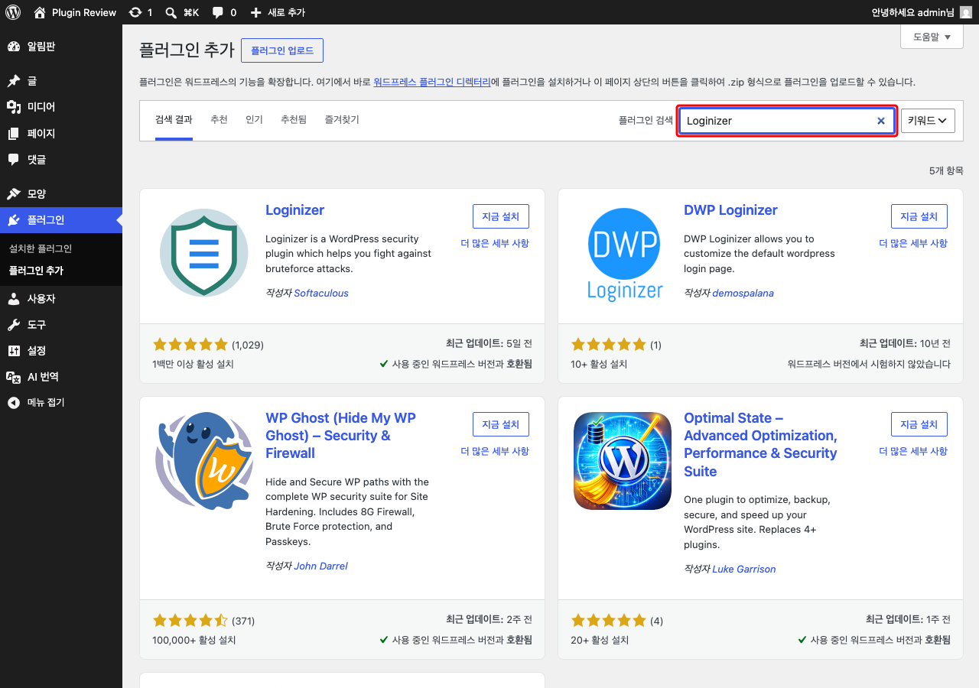
Task: Click the DWP Loginizer blue circle logo
Action: [624, 254]
